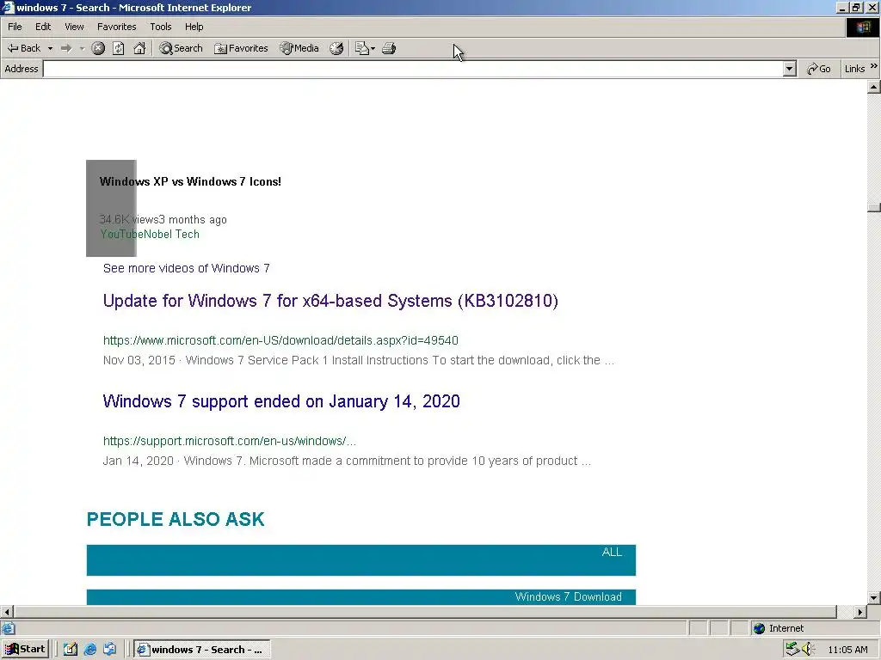Click the Internet zone status indicator
The height and width of the screenshot is (660, 881).
point(779,628)
